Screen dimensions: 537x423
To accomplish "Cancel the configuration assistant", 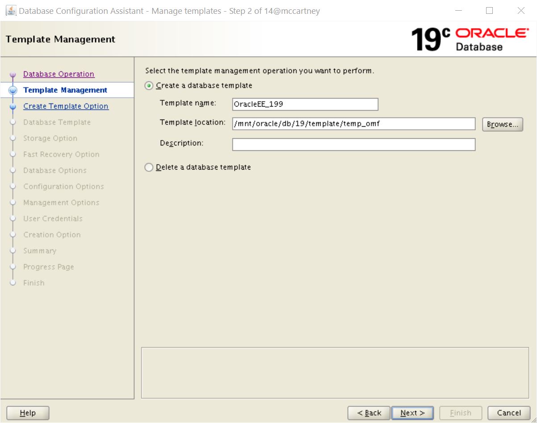I will (509, 413).
